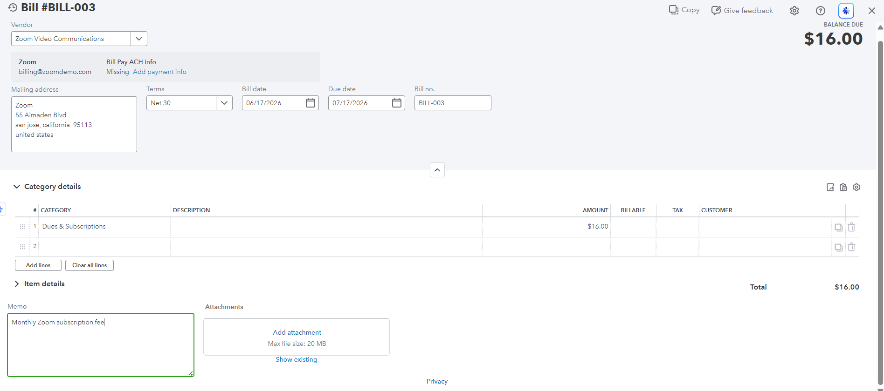The width and height of the screenshot is (884, 391).
Task: Open the Bill date calendar picker
Action: click(x=311, y=103)
